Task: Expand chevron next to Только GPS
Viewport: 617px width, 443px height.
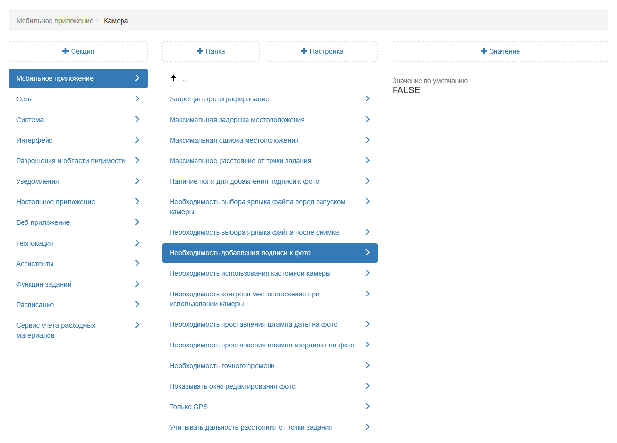Action: pyautogui.click(x=367, y=407)
